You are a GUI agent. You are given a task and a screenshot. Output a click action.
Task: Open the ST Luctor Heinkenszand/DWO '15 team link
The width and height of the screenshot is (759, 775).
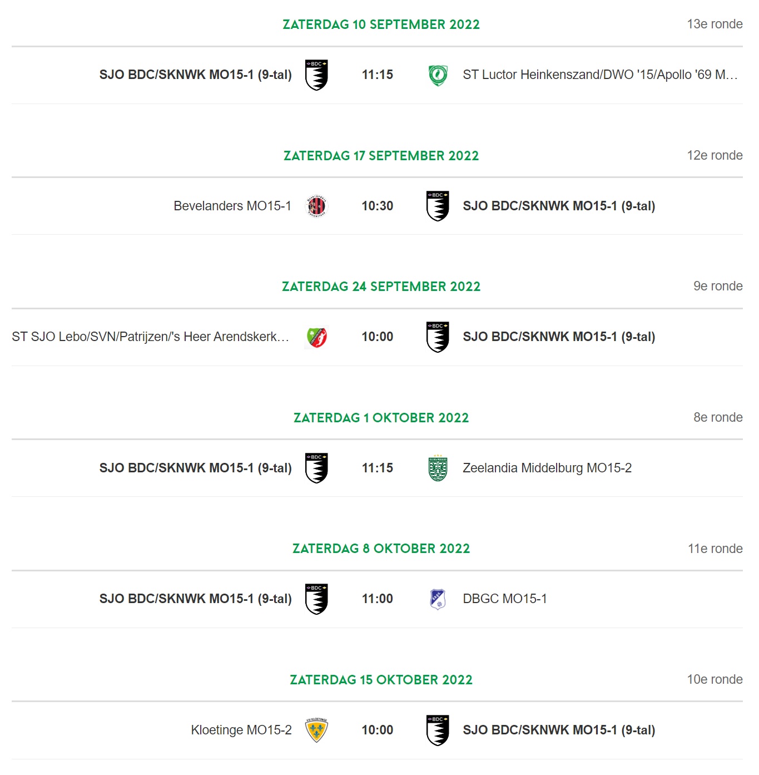600,75
